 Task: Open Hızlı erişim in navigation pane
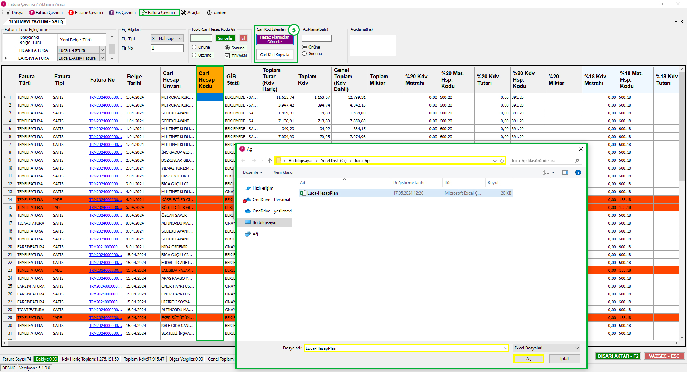(x=263, y=188)
